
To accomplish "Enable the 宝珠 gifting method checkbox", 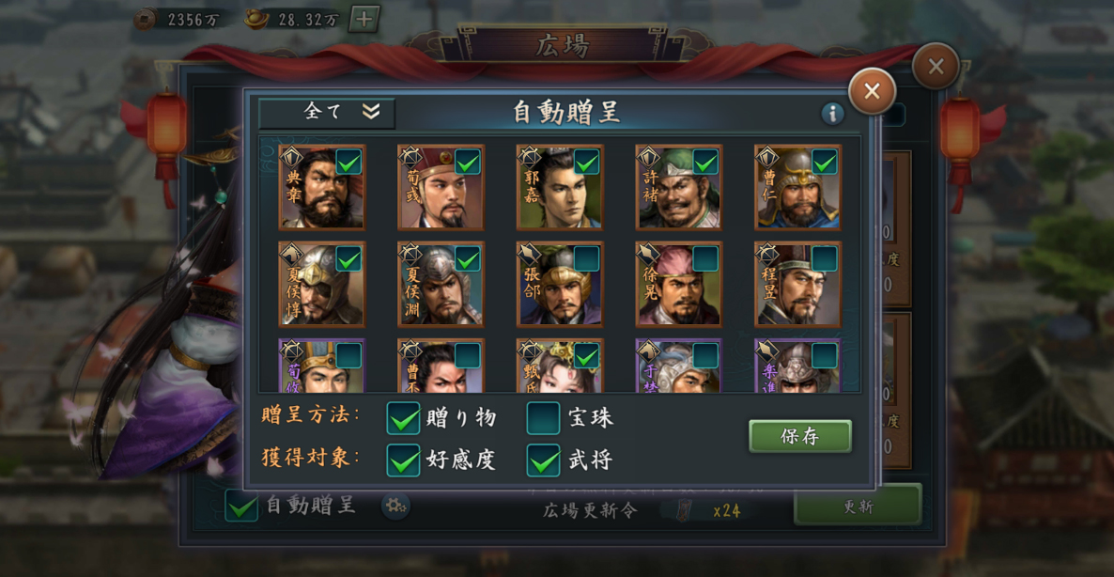I will tap(544, 418).
